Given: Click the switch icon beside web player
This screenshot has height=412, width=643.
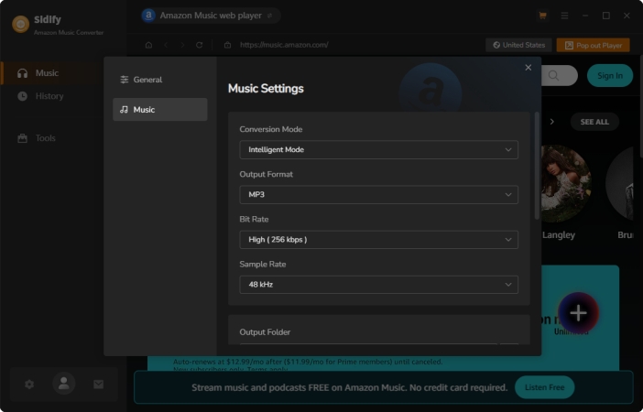Looking at the screenshot, I should coord(269,16).
